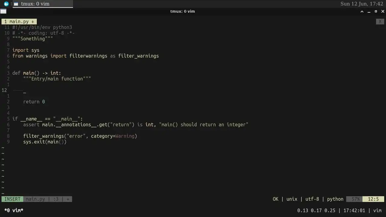Minimize the tmux terminal window

click(369, 11)
